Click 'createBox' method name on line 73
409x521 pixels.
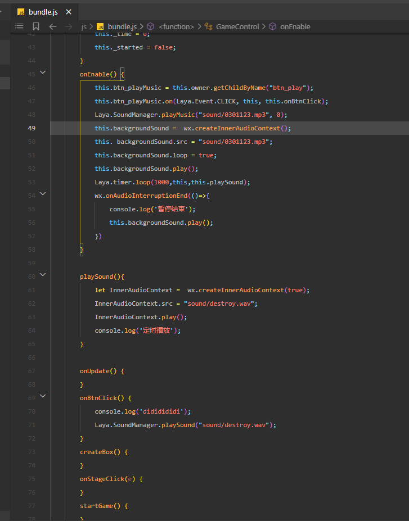pos(96,452)
